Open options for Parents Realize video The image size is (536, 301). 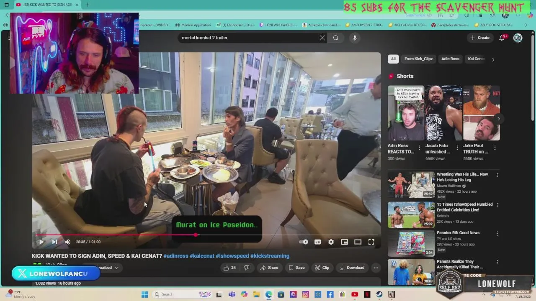[497, 262]
